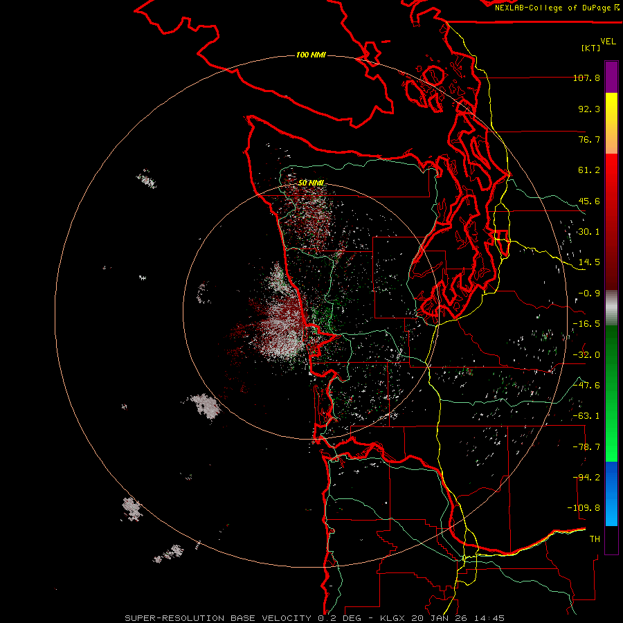Select the -78.7 scale value
Viewport: 623px width, 623px height.
point(586,447)
